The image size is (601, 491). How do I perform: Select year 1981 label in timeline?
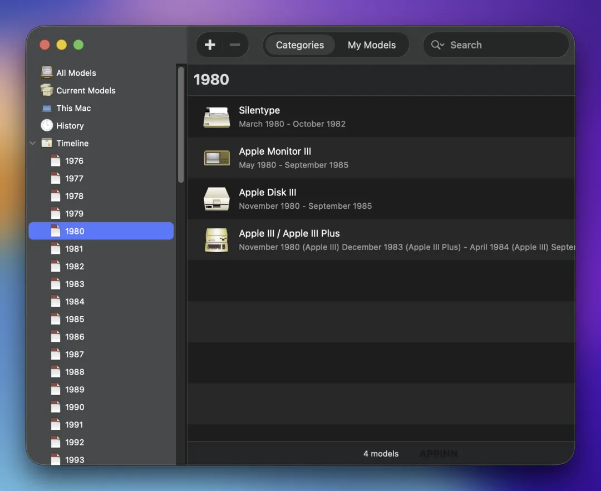pos(74,249)
